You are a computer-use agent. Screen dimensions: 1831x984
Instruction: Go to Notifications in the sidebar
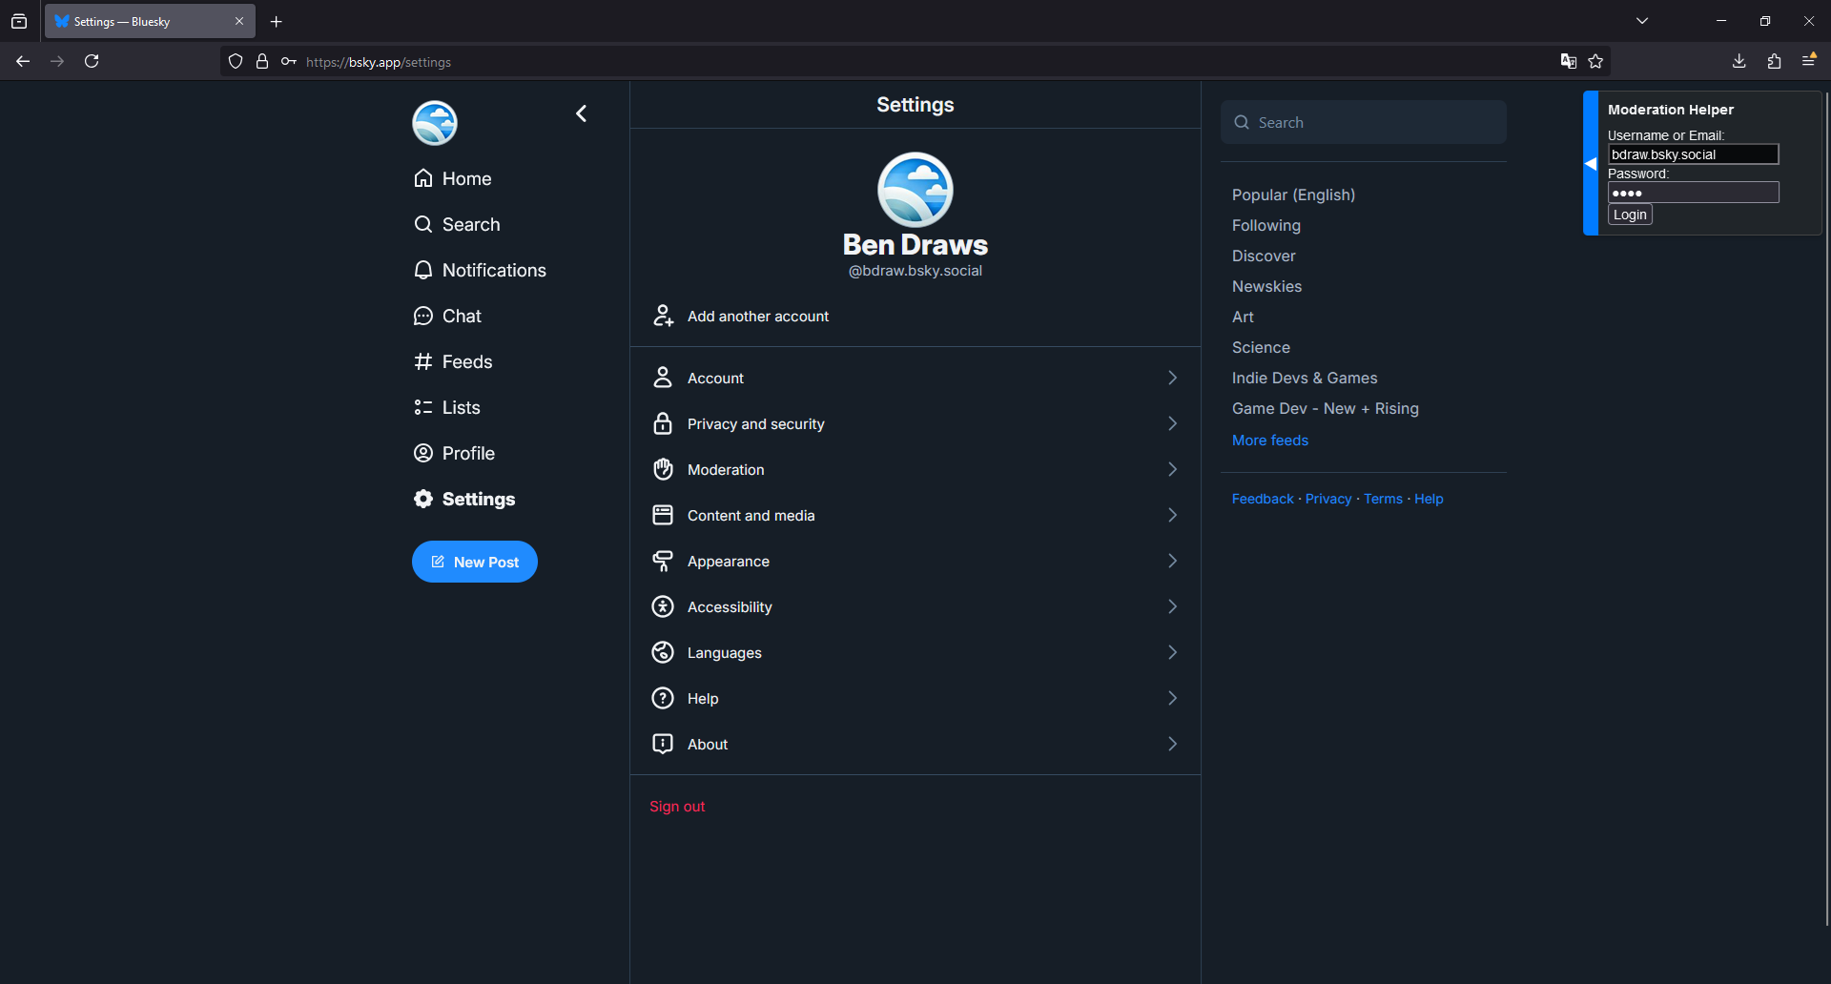point(480,270)
